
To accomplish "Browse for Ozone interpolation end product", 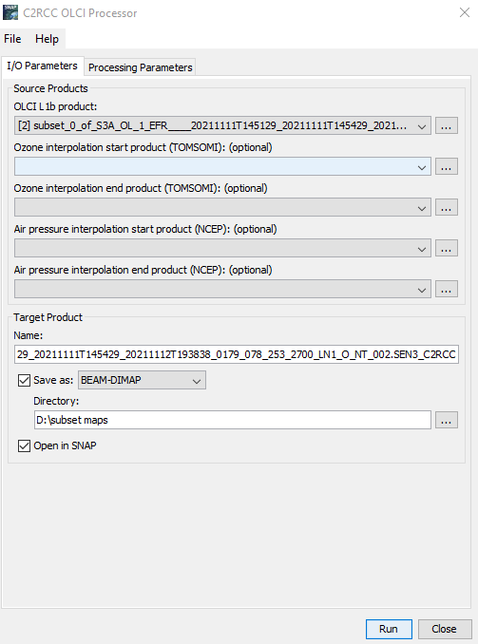I will pyautogui.click(x=447, y=207).
